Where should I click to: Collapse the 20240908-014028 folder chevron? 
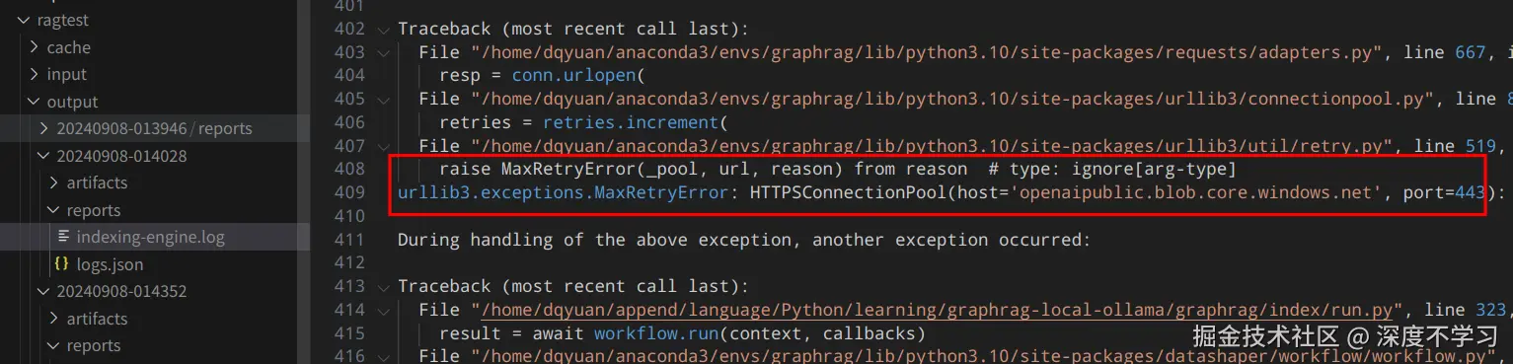tap(43, 156)
